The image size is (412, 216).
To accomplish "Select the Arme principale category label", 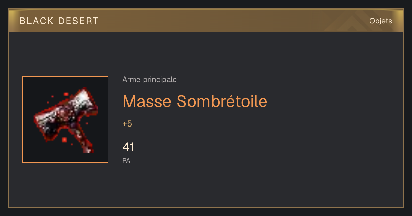I will [x=150, y=80].
